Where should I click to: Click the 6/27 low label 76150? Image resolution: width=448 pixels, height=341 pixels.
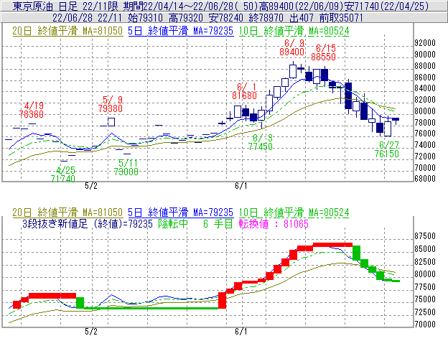(x=389, y=154)
